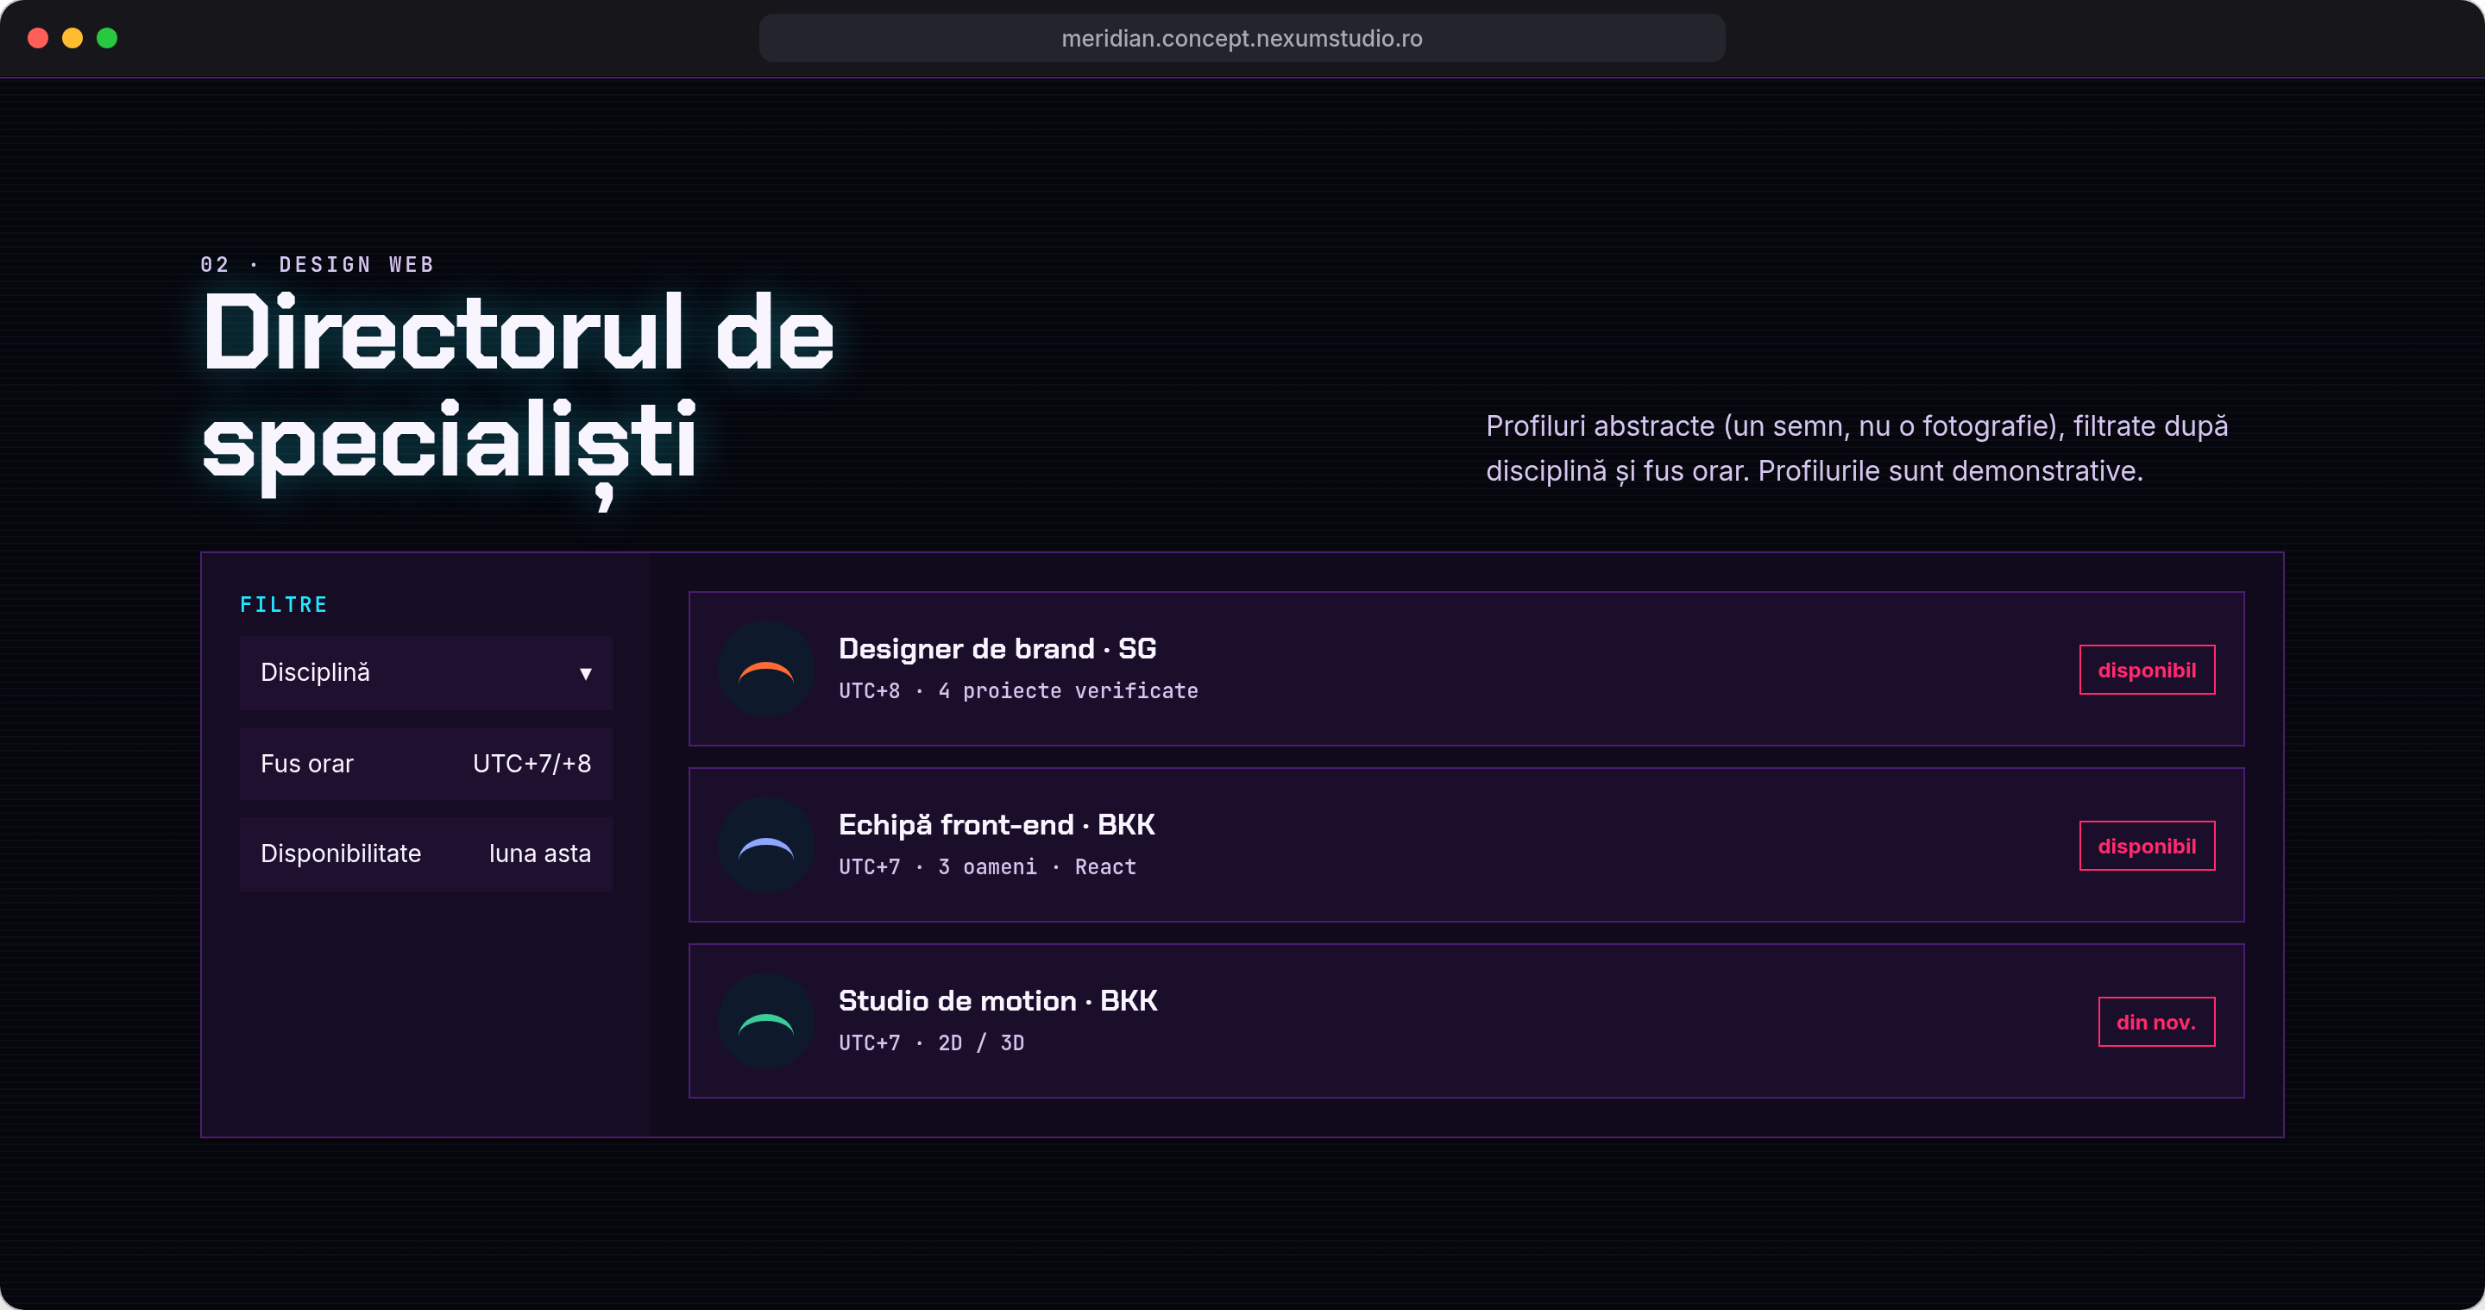The image size is (2485, 1310).
Task: Click the green arc avatar of Studio de motion
Action: tap(766, 1021)
